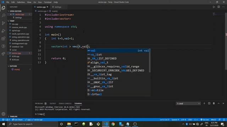
Task: Open the Extensions view
Action: (x=3, y=38)
